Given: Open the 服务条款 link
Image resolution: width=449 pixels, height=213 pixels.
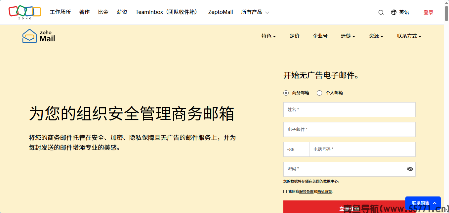Looking at the screenshot, I should click(306, 192).
